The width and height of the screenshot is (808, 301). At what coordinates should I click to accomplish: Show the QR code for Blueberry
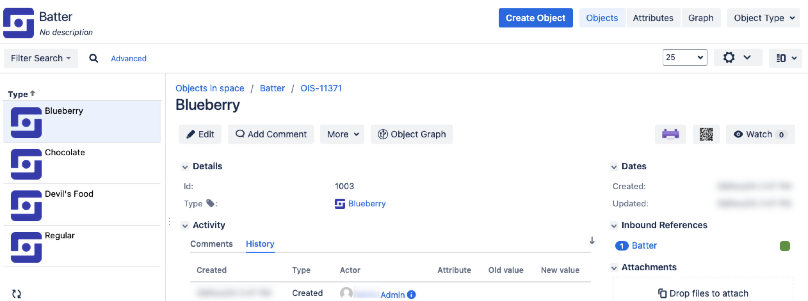tap(706, 134)
